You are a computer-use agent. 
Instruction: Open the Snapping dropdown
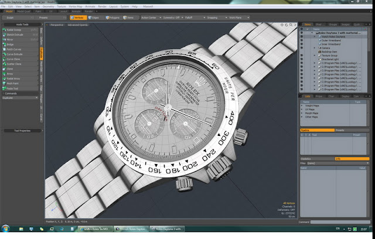(217, 18)
